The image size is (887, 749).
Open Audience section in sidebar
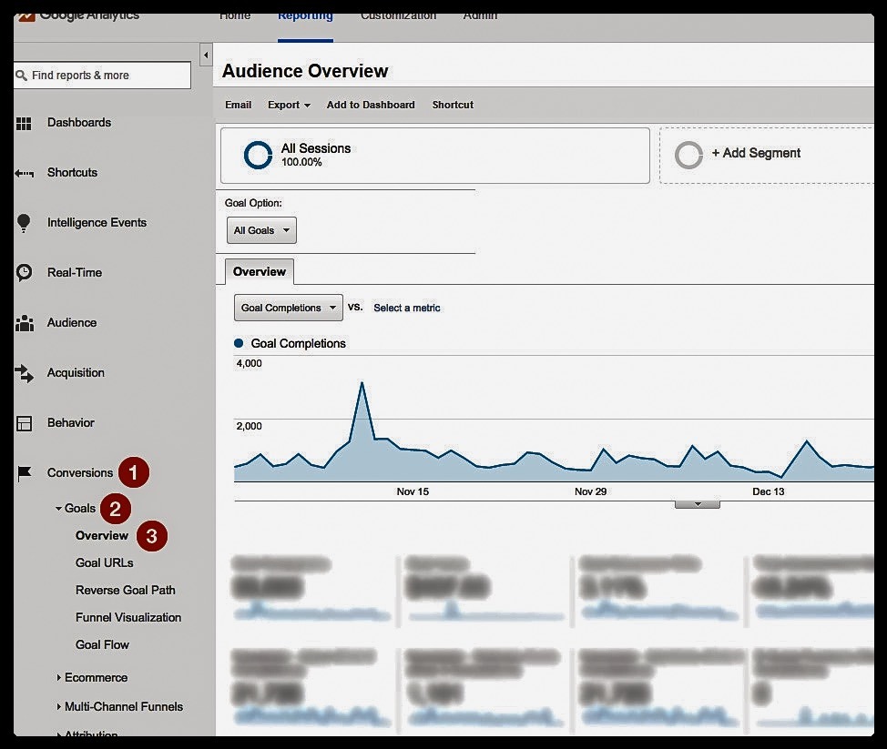click(x=72, y=323)
